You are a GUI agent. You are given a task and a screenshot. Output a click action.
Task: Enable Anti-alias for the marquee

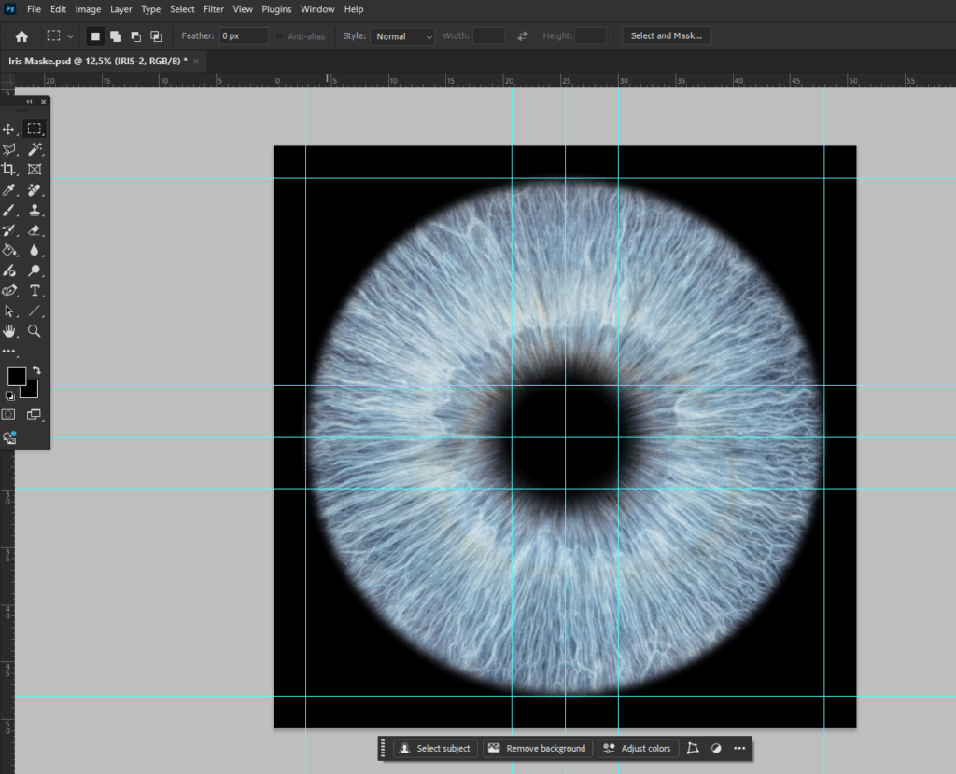click(278, 35)
